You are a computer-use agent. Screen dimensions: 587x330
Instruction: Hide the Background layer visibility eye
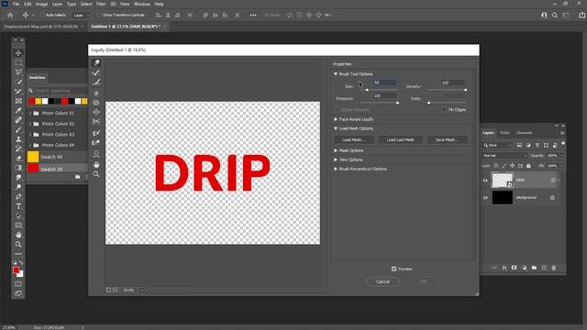[485, 198]
